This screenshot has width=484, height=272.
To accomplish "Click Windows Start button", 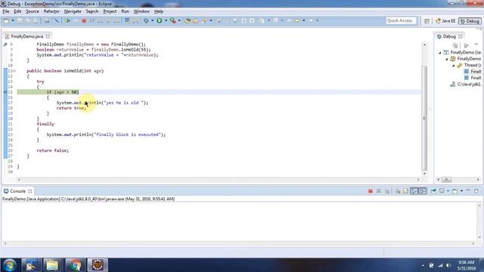I will [10, 265].
